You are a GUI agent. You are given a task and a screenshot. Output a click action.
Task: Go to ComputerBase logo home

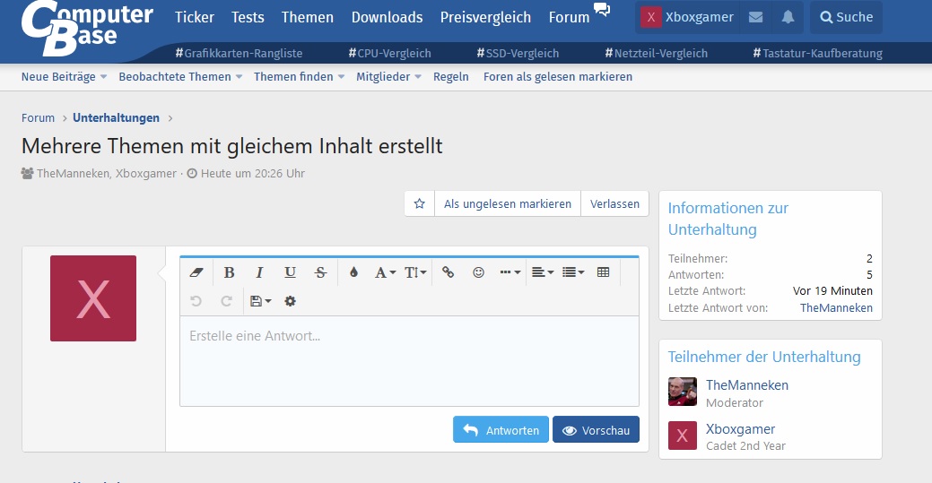tap(87, 27)
